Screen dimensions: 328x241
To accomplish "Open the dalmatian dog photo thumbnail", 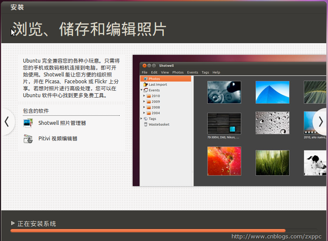I will pyautogui.click(x=315, y=163).
